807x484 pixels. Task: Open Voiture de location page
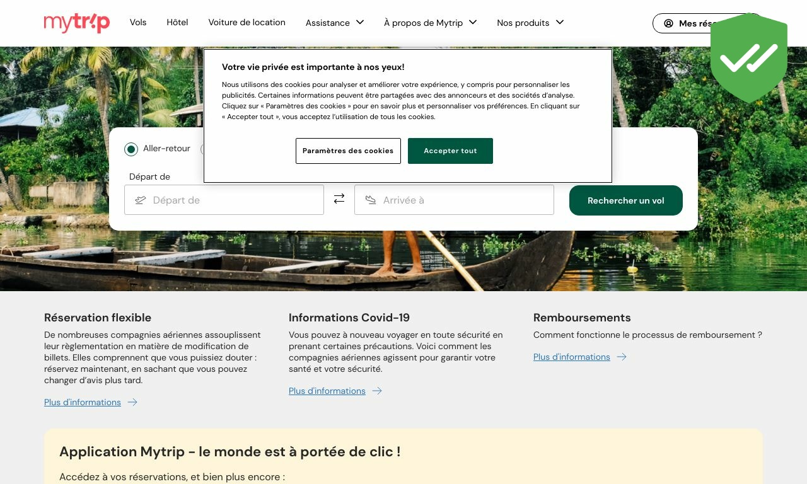(247, 22)
